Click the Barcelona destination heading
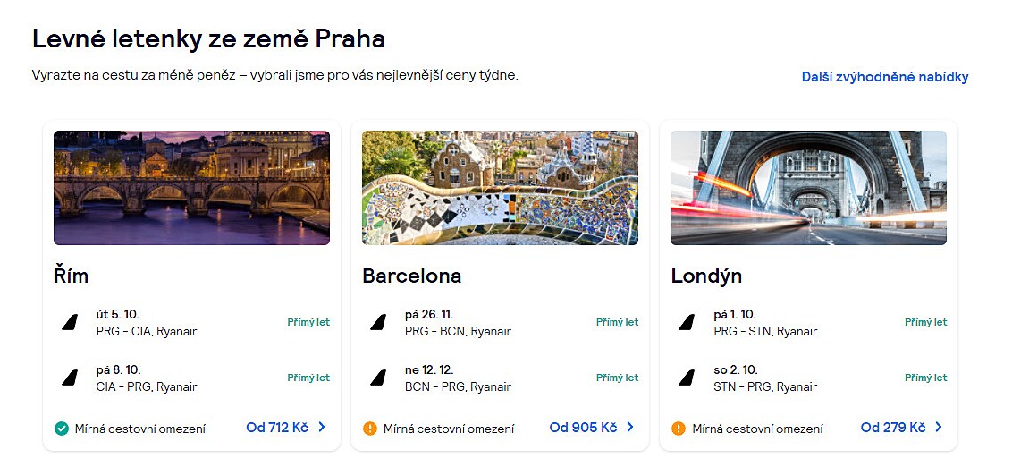 411,276
